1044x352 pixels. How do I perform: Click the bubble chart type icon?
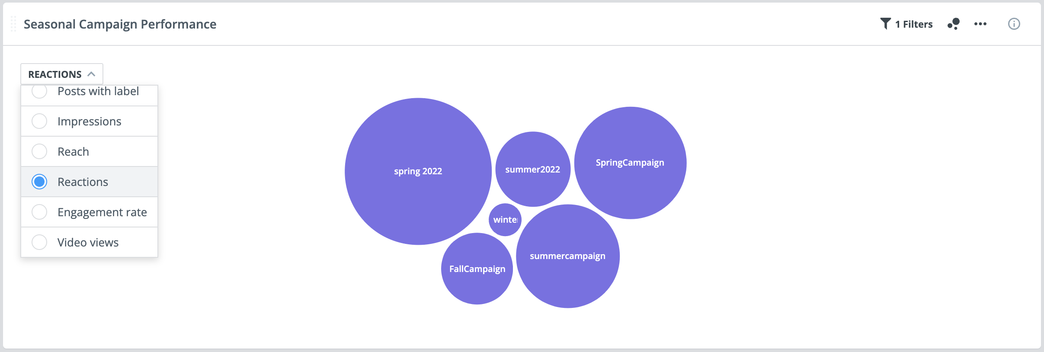[x=954, y=24]
